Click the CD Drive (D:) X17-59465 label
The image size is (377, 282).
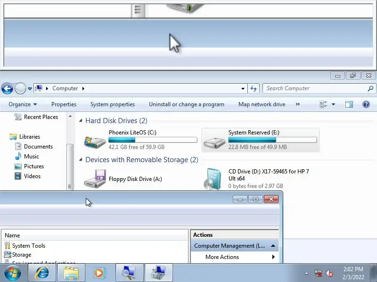pos(269,175)
